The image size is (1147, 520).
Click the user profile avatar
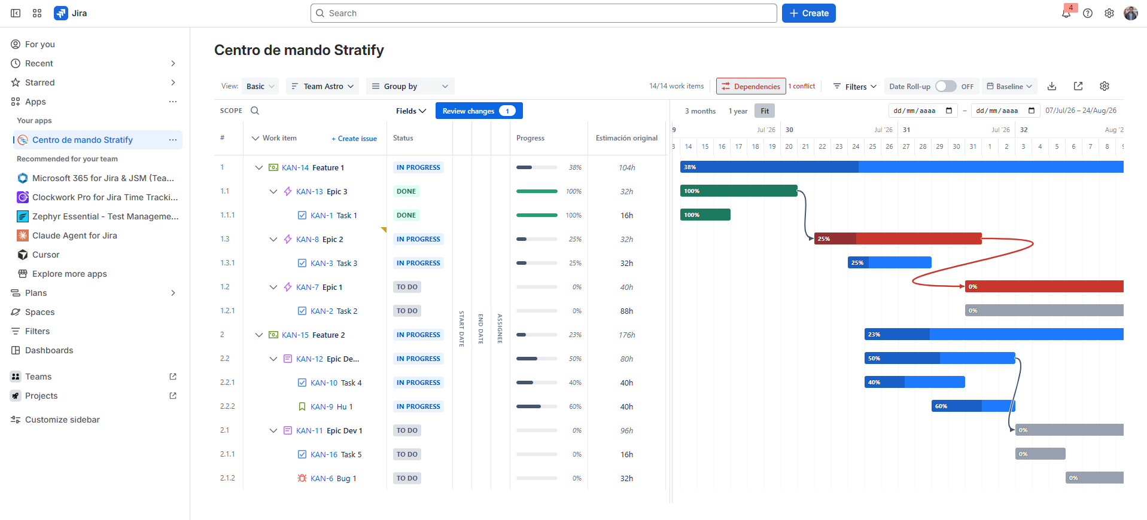1131,13
